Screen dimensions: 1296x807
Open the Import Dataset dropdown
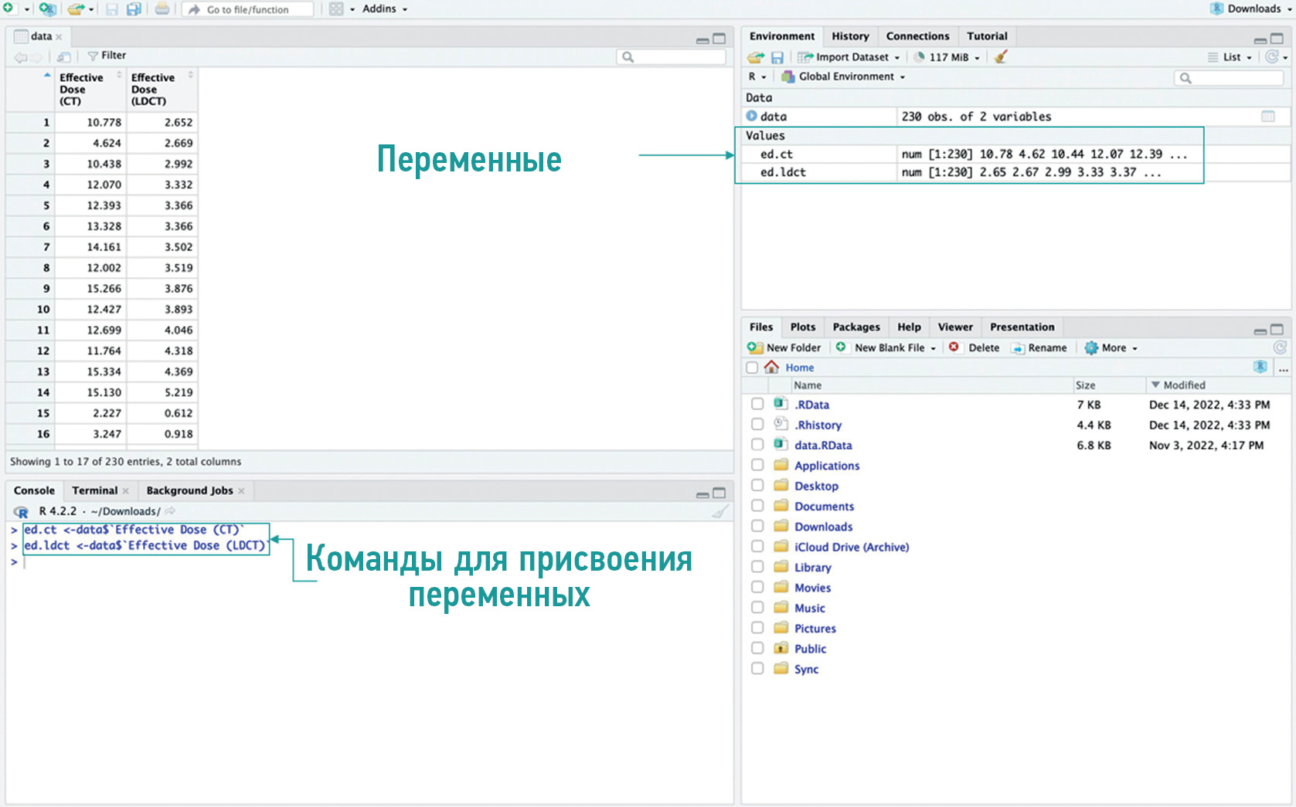[850, 57]
